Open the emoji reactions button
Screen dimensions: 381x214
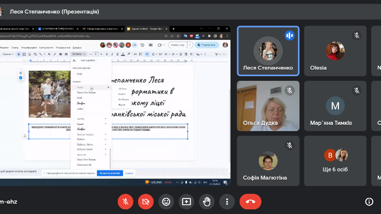pos(166,201)
